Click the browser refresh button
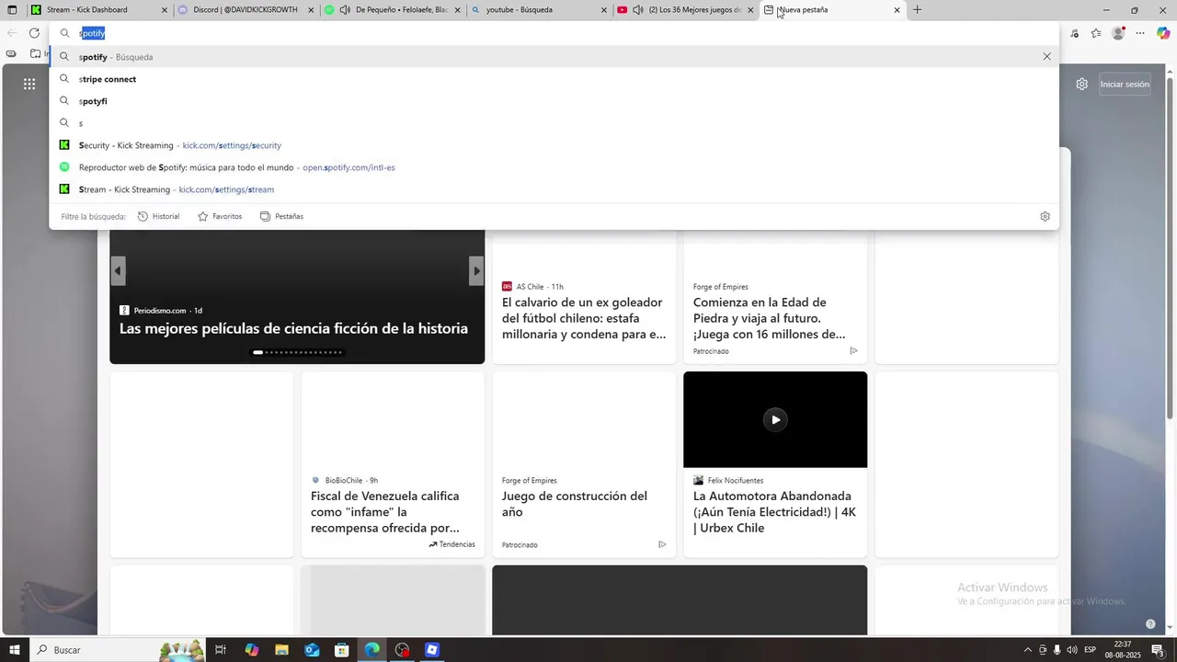The height and width of the screenshot is (662, 1177). point(34,33)
